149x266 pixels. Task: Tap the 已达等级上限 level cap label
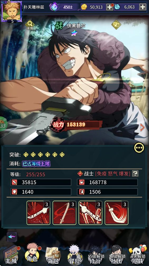point(36,164)
